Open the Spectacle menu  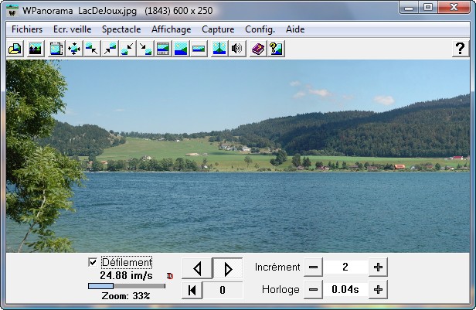click(x=121, y=29)
